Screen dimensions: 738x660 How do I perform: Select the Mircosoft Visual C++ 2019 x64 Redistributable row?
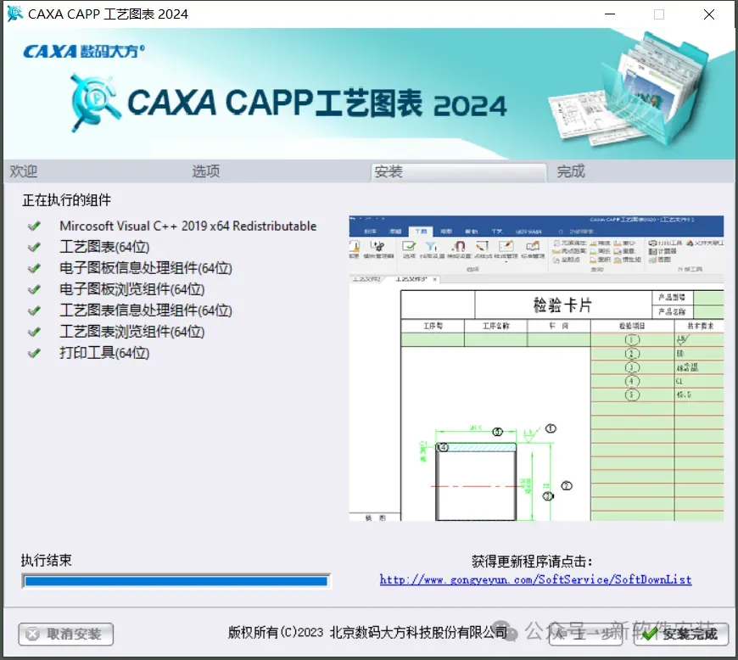click(x=187, y=226)
